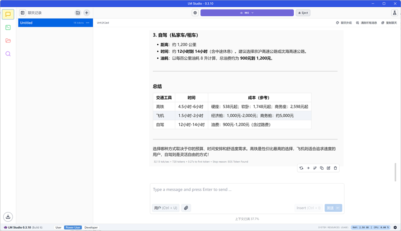The height and width of the screenshot is (231, 401).
Task: Delete the assistant message with trash icon
Action: (x=335, y=168)
